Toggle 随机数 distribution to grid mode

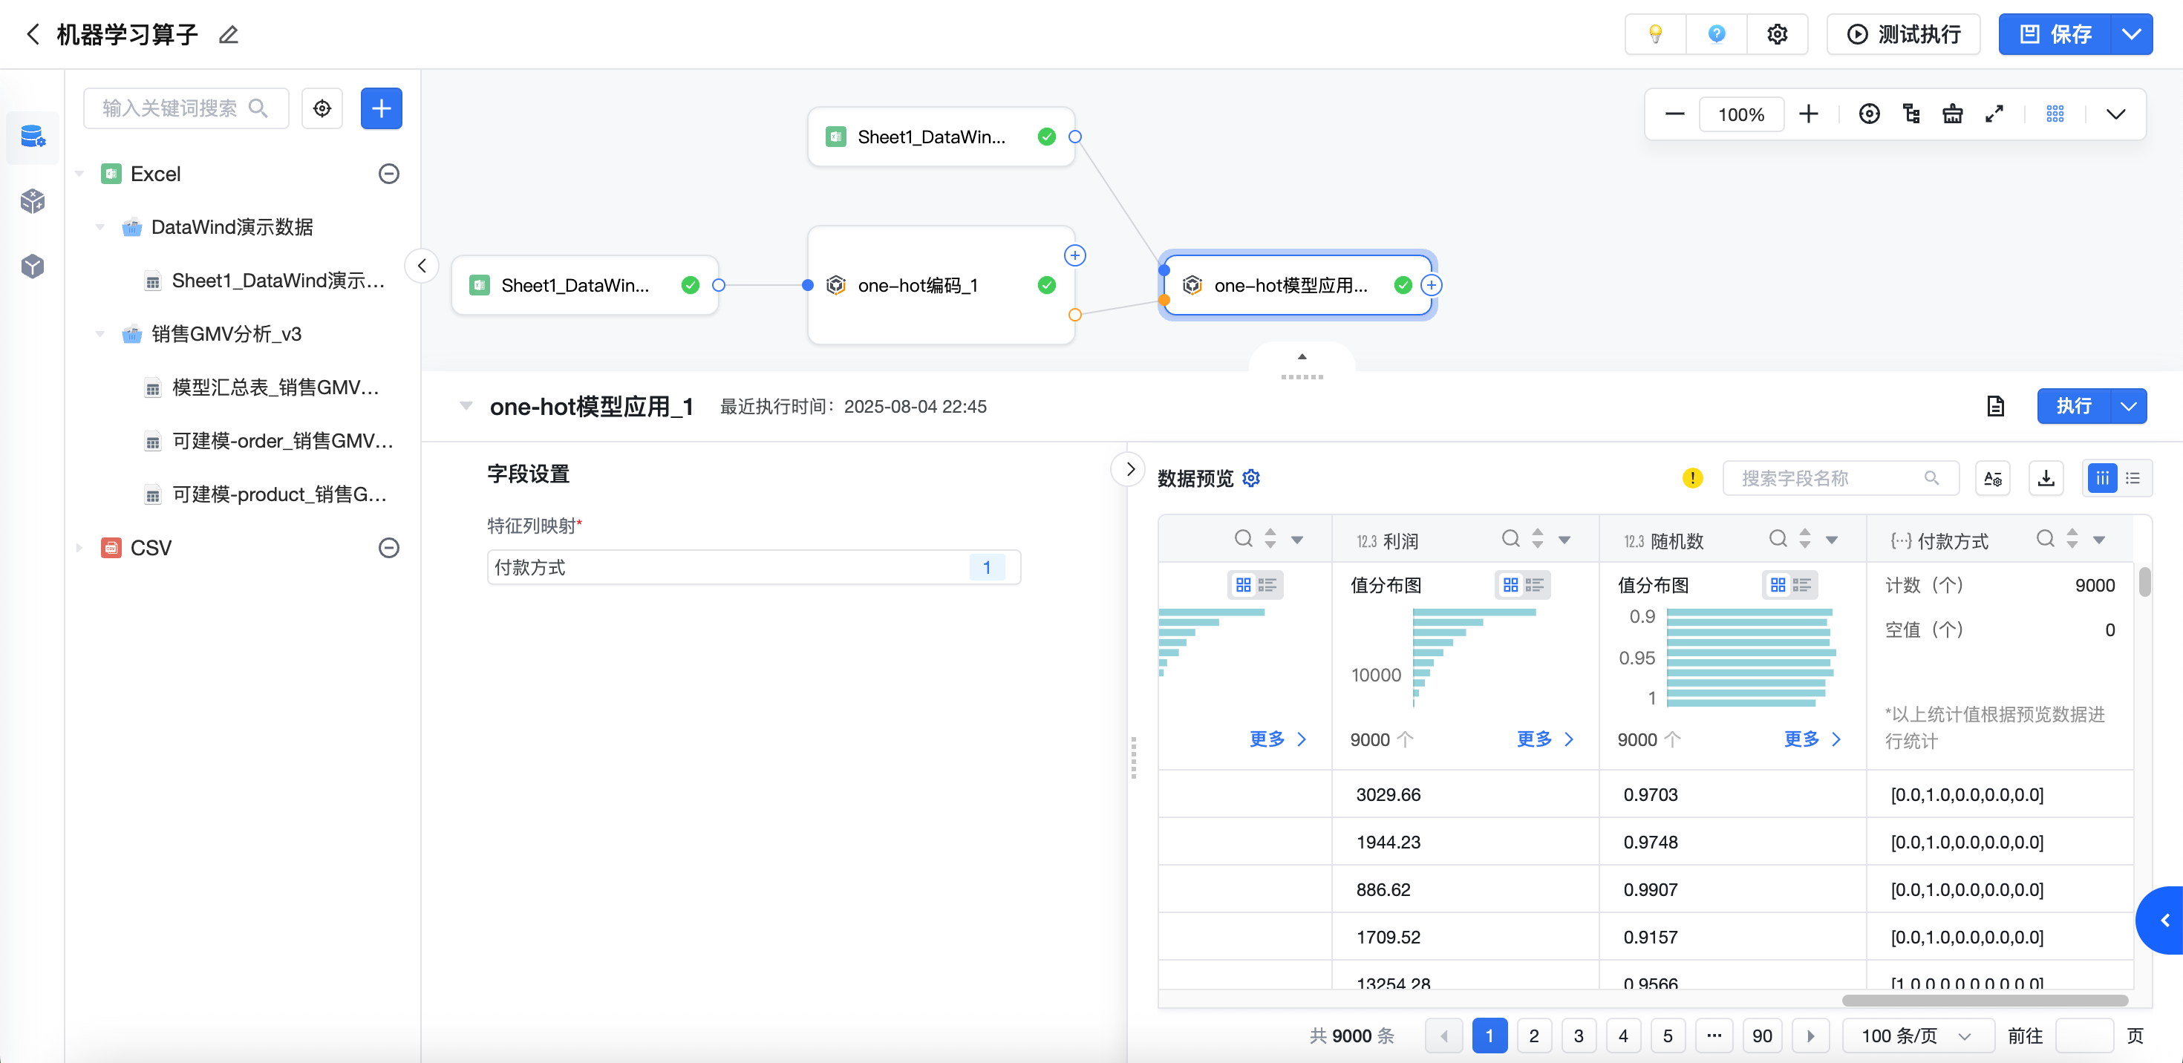point(1778,585)
